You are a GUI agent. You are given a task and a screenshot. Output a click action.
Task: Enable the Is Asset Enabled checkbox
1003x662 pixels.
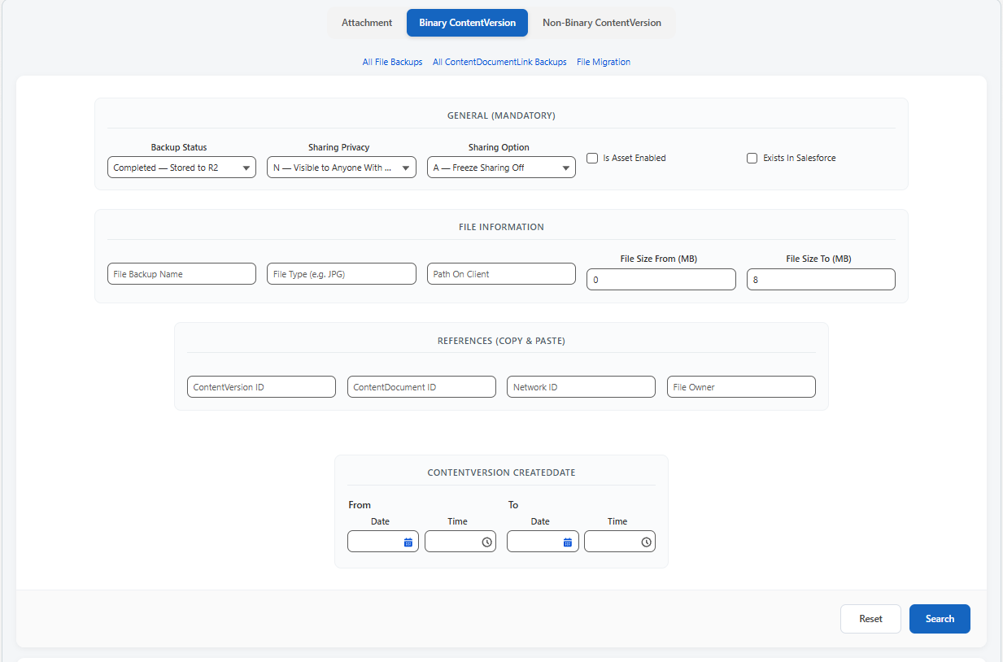coord(592,158)
